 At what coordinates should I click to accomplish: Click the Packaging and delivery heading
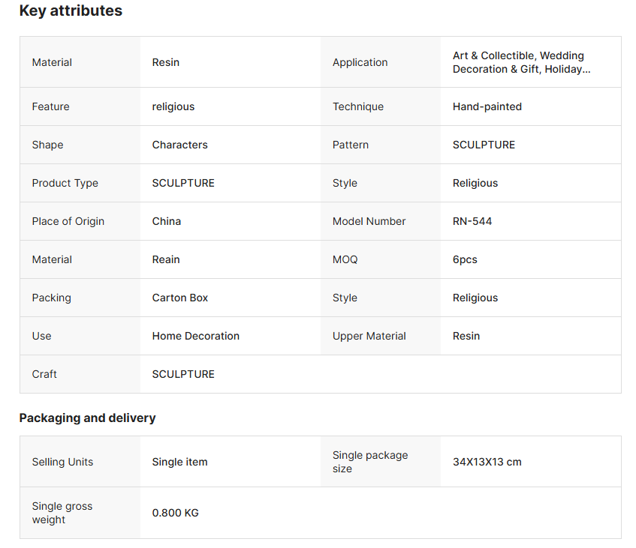(87, 418)
